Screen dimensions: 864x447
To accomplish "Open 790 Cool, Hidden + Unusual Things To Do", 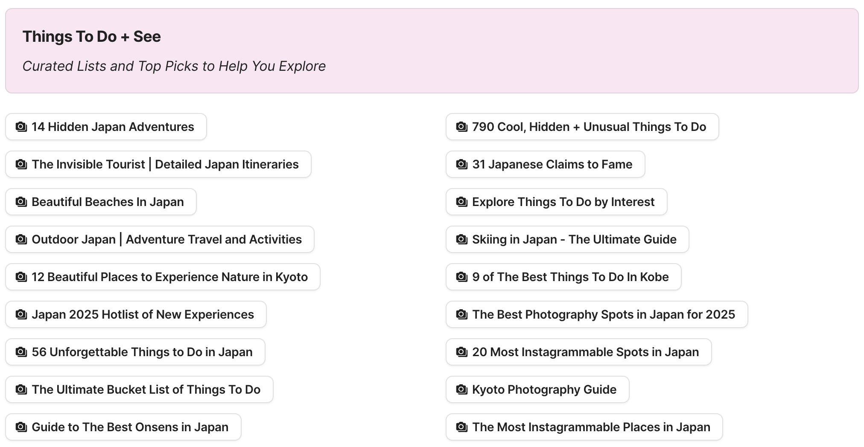I will (x=582, y=127).
